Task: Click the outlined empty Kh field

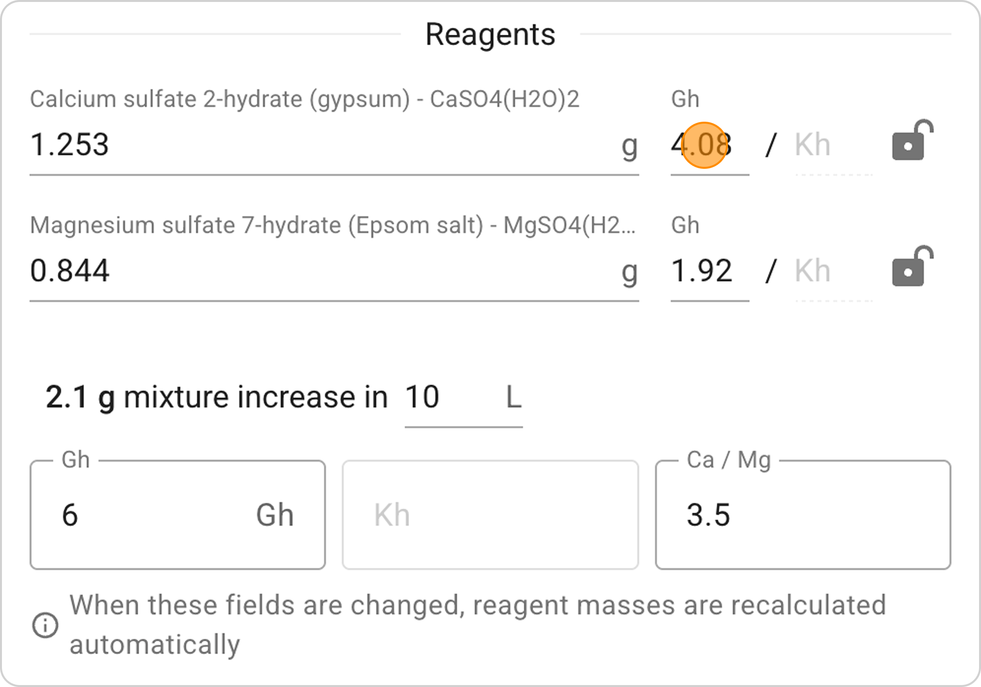Action: pos(490,515)
